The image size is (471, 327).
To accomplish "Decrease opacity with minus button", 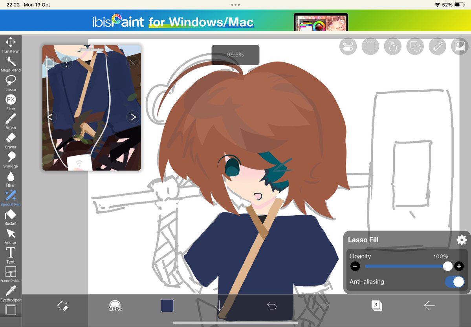I will (x=355, y=266).
